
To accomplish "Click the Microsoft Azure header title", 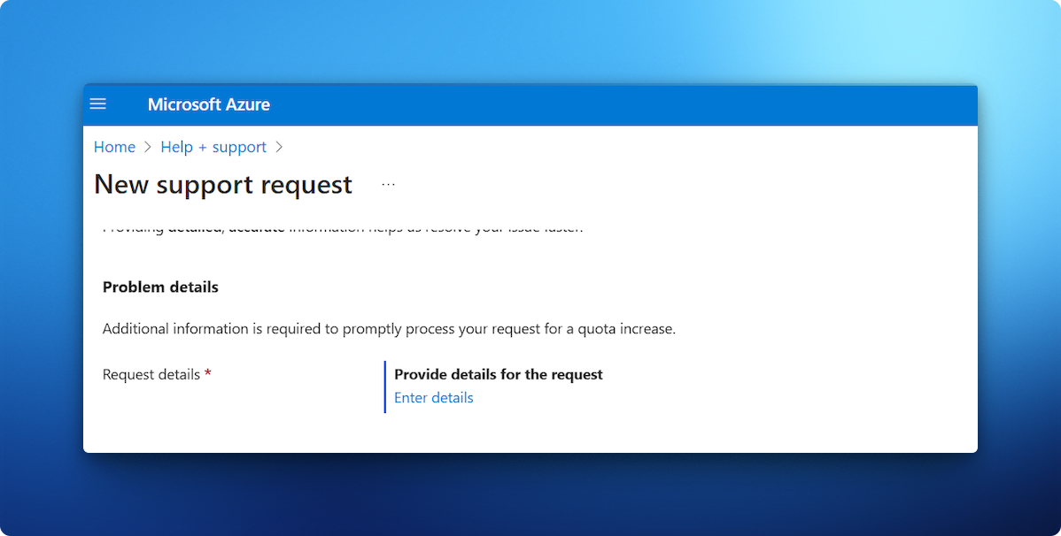I will click(208, 104).
